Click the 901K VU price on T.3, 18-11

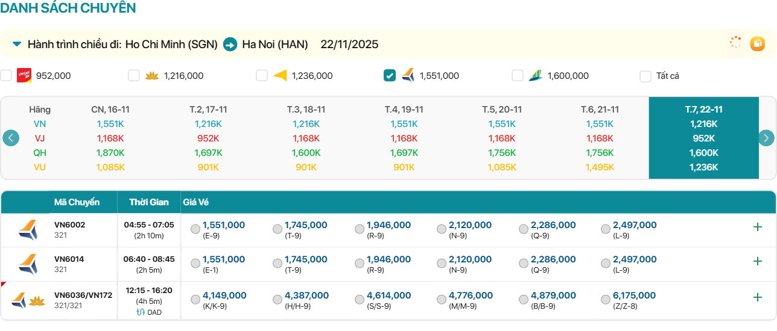pyautogui.click(x=306, y=167)
